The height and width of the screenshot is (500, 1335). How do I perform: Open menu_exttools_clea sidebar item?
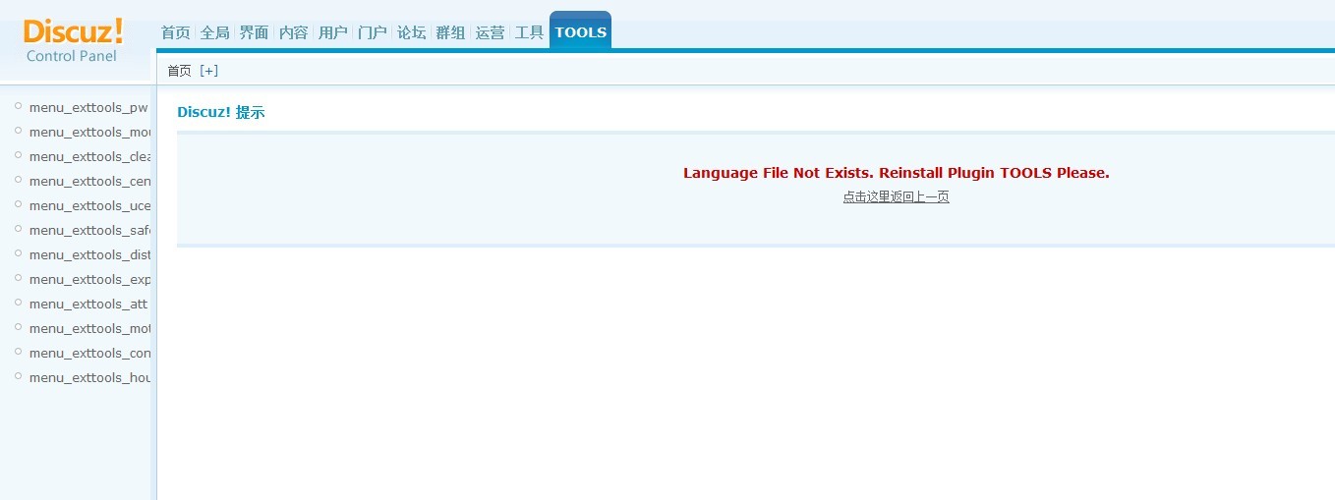89,156
